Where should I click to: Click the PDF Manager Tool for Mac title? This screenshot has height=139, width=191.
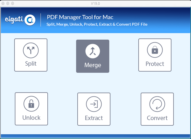[x=80, y=17]
